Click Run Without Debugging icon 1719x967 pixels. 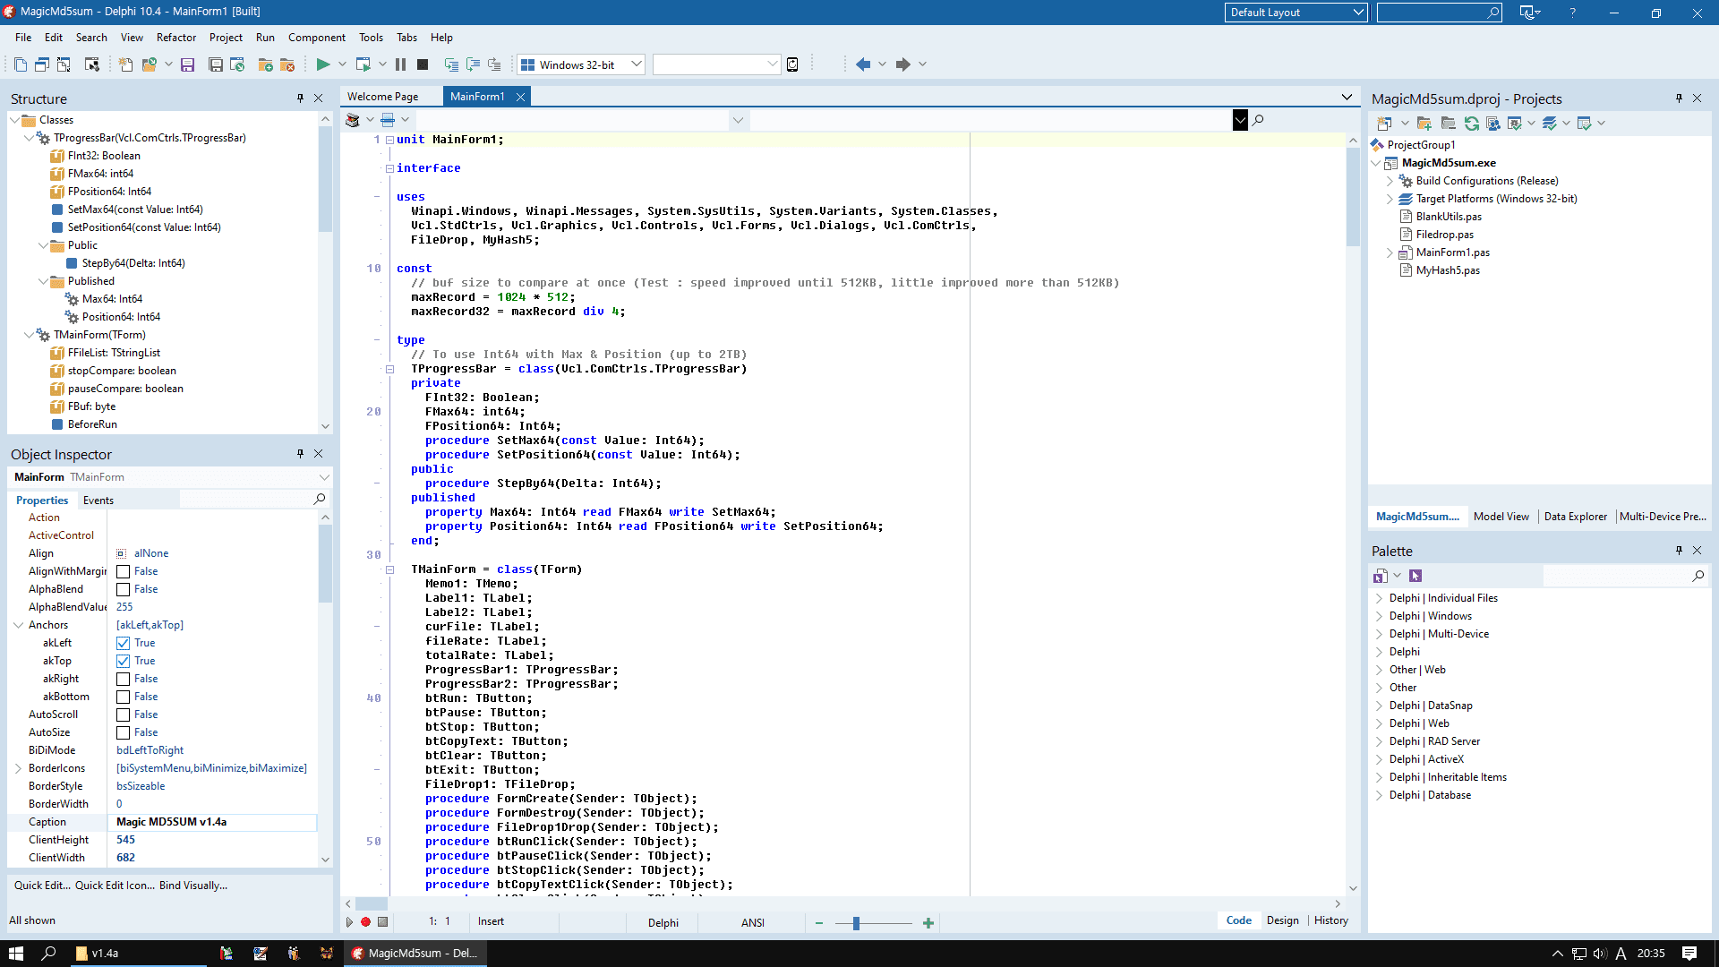tap(363, 64)
